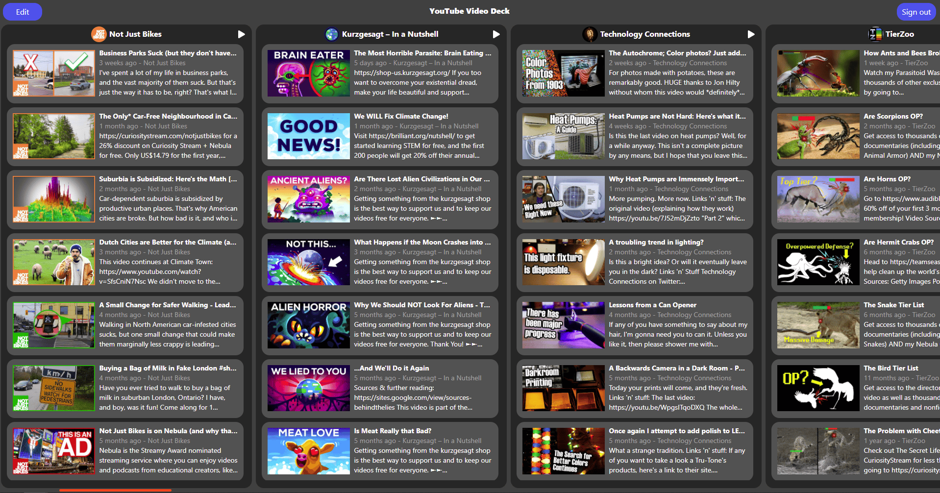This screenshot has height=493, width=940.
Task: Click 'Lessons from a Can Opener' title
Action: (x=652, y=305)
